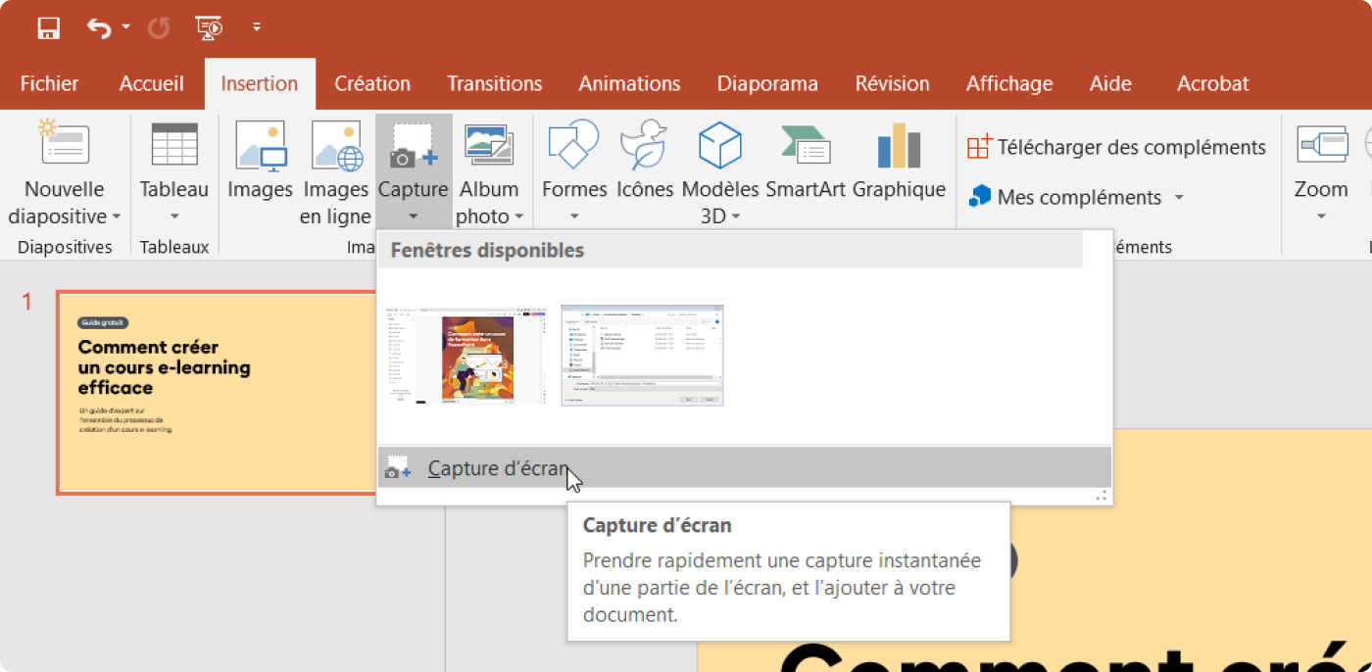Open the Affichage tab
Screen dimensions: 1372x672
(1009, 83)
